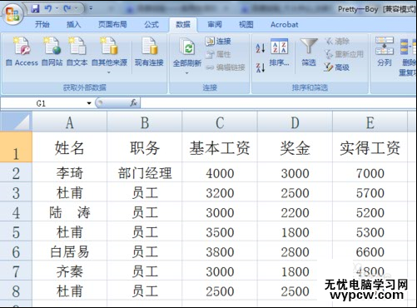Screen dimensions: 417x308
Task: Select the cell containing 齐秦
Action: point(70,271)
